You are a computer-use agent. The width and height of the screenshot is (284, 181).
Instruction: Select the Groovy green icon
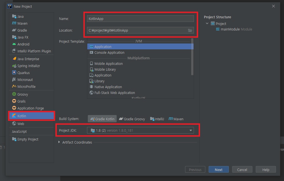click(x=14, y=94)
